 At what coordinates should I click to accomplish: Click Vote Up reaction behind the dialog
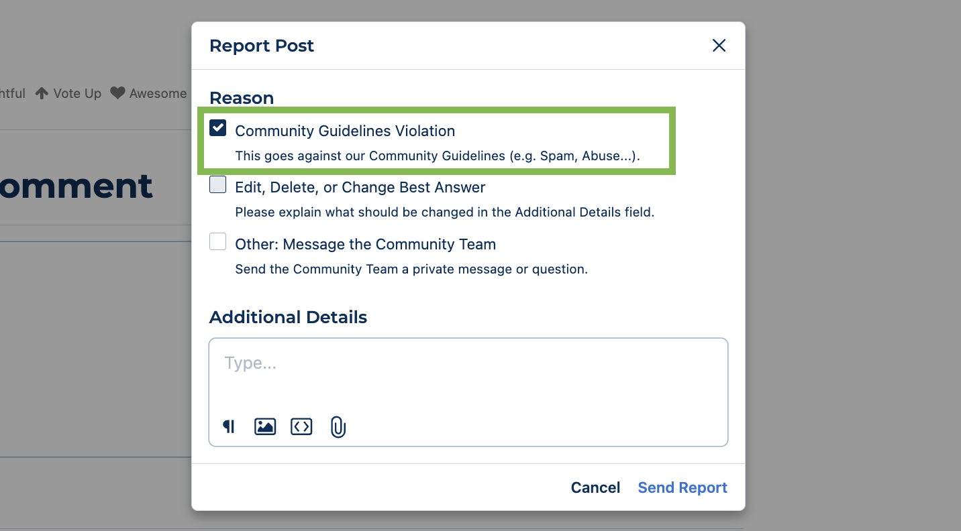point(68,93)
